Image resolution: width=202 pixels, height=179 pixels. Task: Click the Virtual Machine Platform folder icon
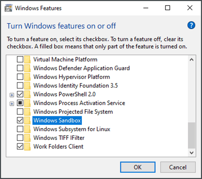click(x=27, y=60)
